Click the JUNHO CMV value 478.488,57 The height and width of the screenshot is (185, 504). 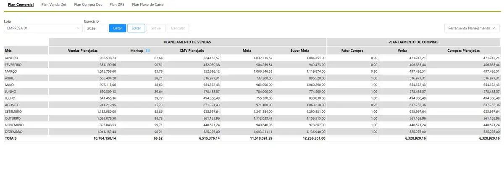pyautogui.click(x=211, y=91)
